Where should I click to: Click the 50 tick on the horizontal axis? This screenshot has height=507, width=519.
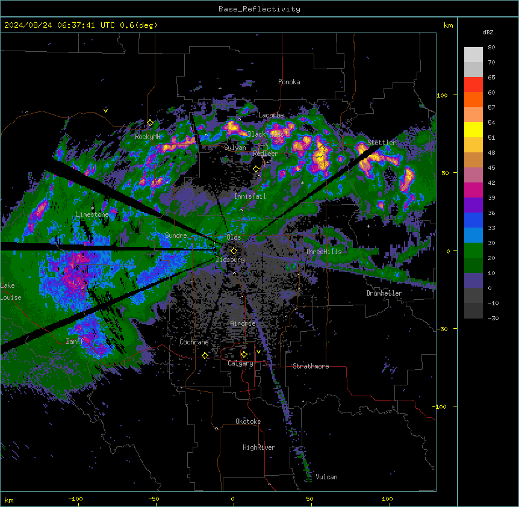pos(309,499)
